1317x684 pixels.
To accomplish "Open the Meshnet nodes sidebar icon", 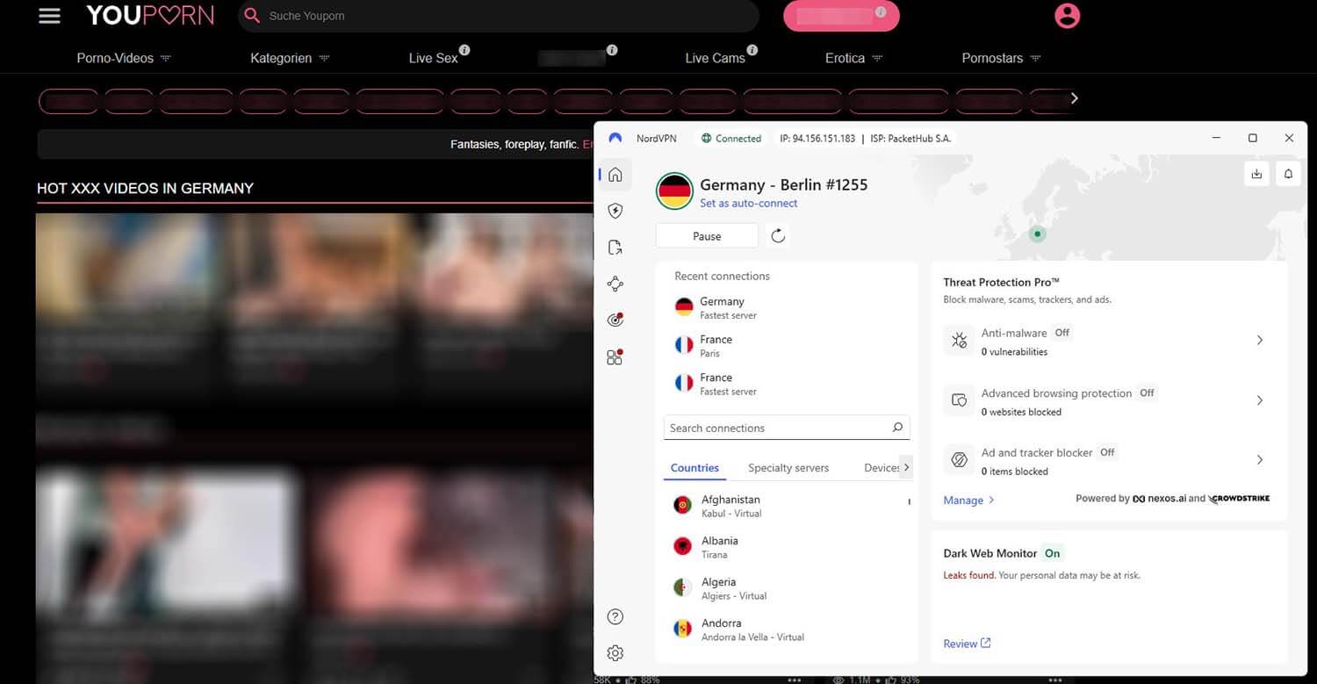I will [615, 284].
